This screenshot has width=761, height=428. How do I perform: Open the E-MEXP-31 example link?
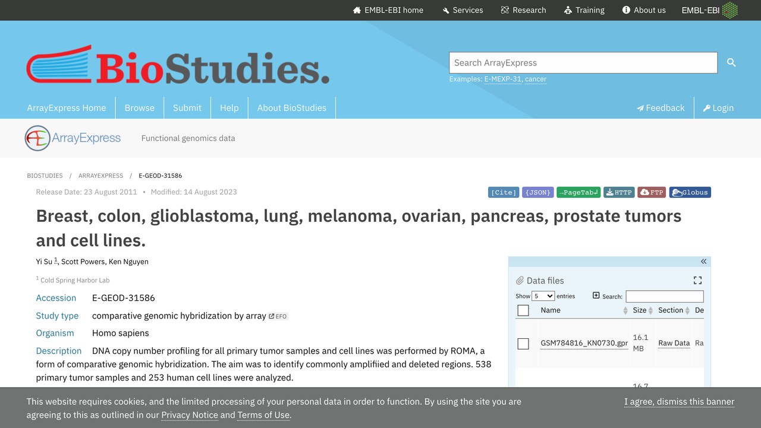503,79
